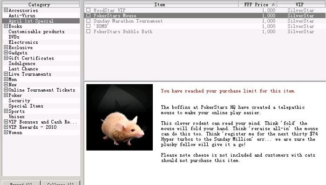326x185 pixels.
Task: Sort by the Item column header
Action: coord(161,4)
